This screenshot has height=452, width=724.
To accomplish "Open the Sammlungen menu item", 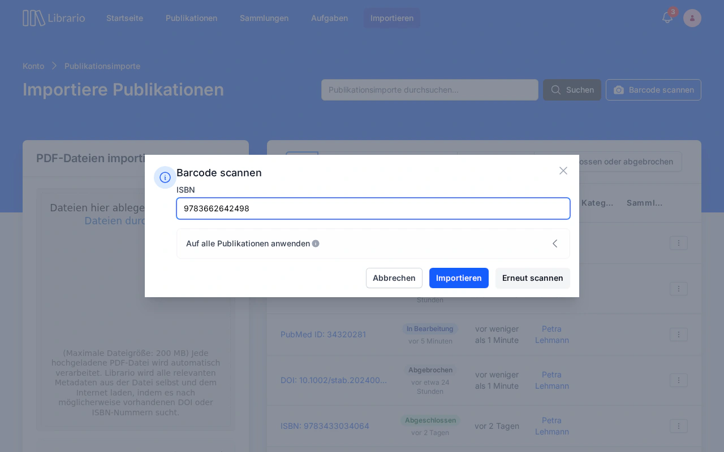I will (264, 18).
